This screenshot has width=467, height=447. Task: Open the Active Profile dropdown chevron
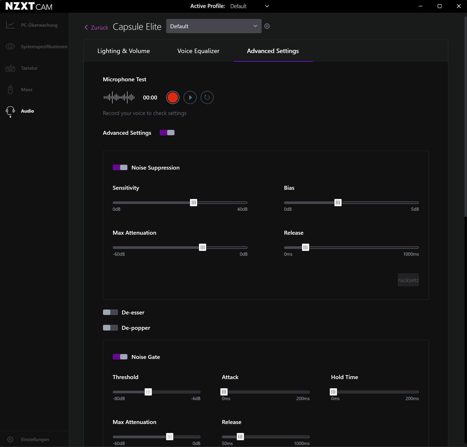click(267, 6)
